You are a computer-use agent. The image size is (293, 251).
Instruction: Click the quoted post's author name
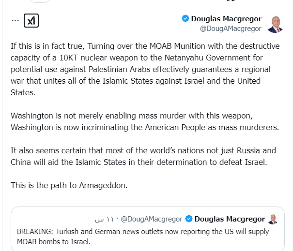(230, 219)
